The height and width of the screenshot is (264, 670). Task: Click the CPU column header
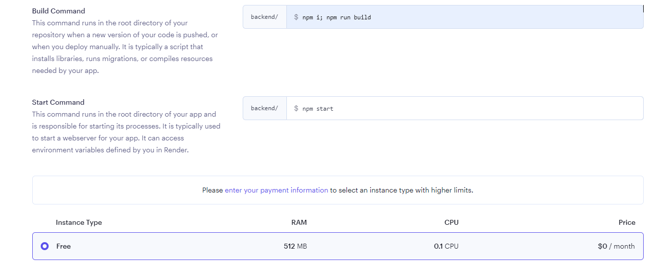tap(452, 222)
